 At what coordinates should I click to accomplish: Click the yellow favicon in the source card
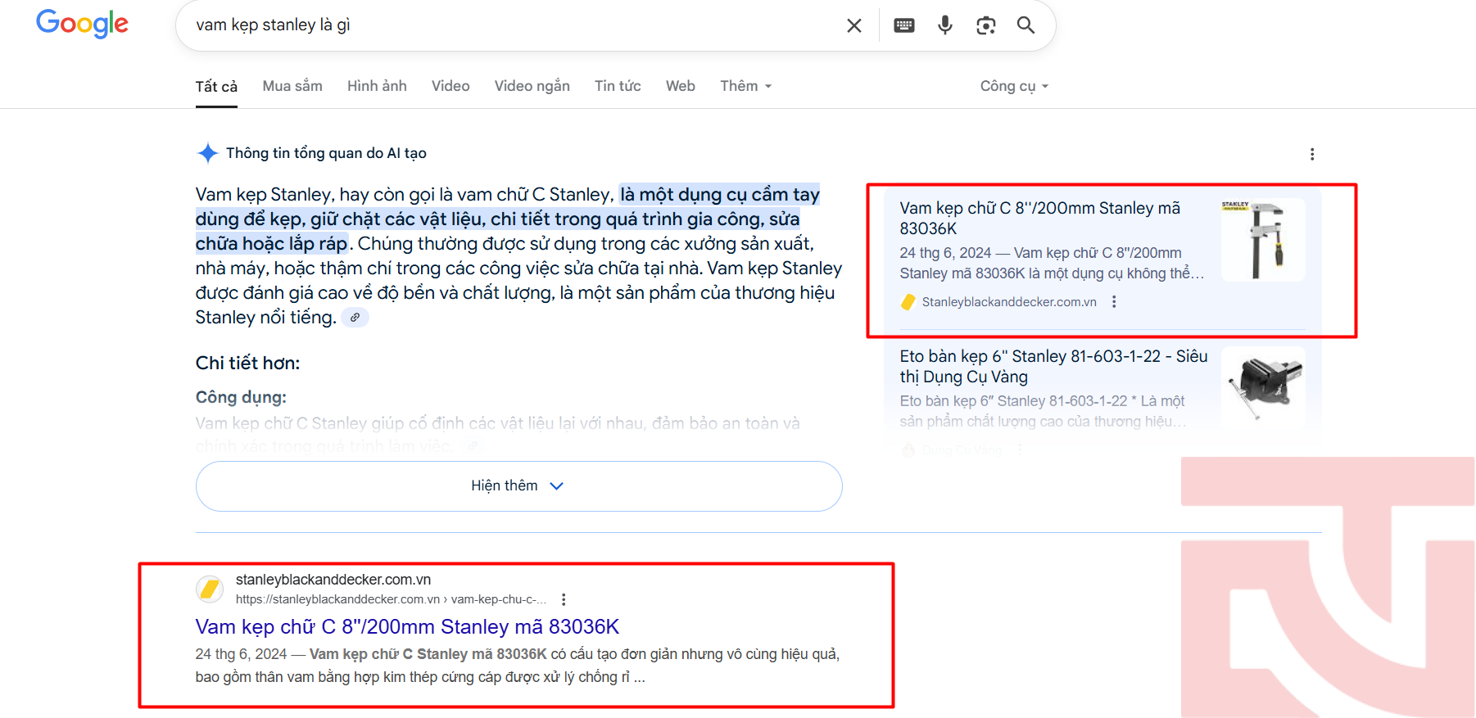point(908,302)
